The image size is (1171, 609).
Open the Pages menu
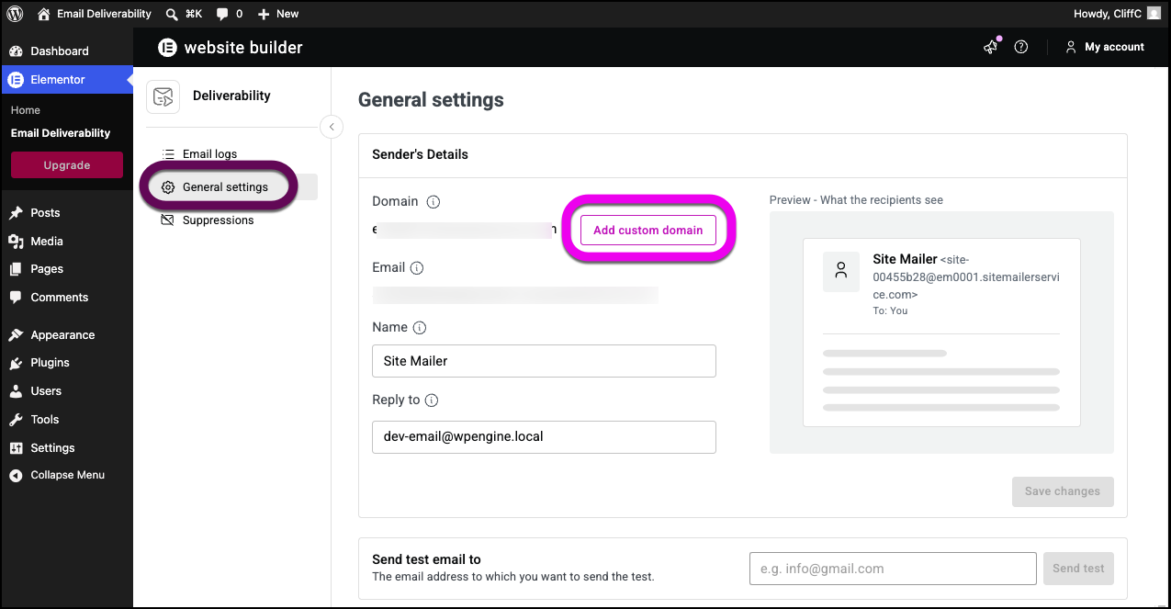pyautogui.click(x=66, y=269)
